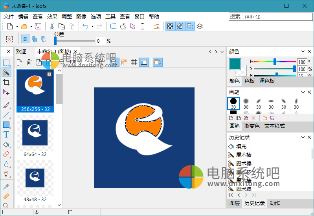Open a file with folder icon
Viewport: 314px width, 216px height.
[x=24, y=26]
